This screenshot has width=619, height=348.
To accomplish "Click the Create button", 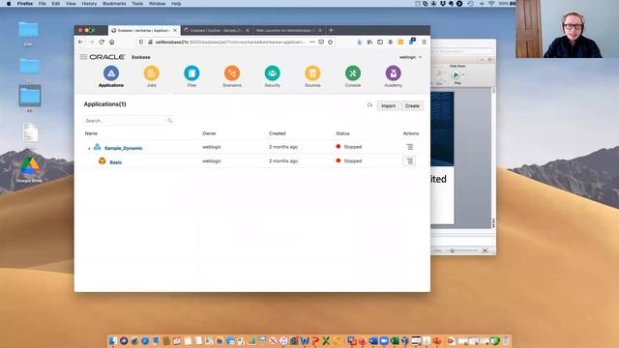I will (412, 105).
